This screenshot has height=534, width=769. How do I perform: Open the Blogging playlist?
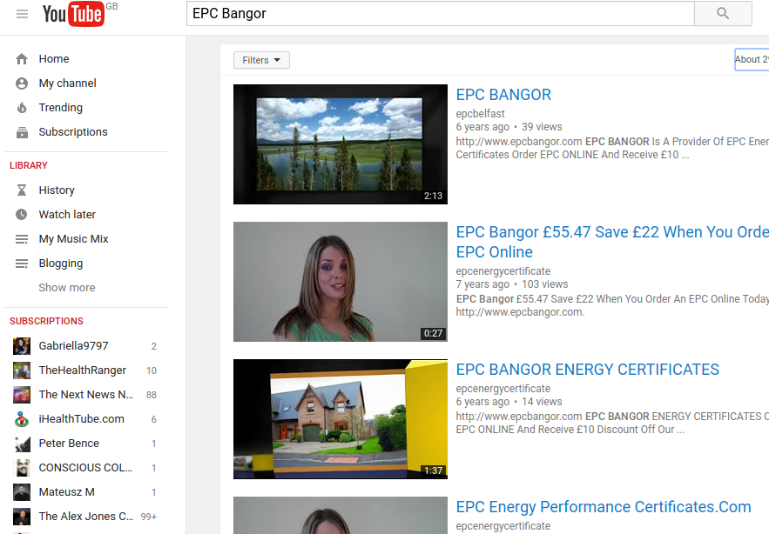[61, 264]
